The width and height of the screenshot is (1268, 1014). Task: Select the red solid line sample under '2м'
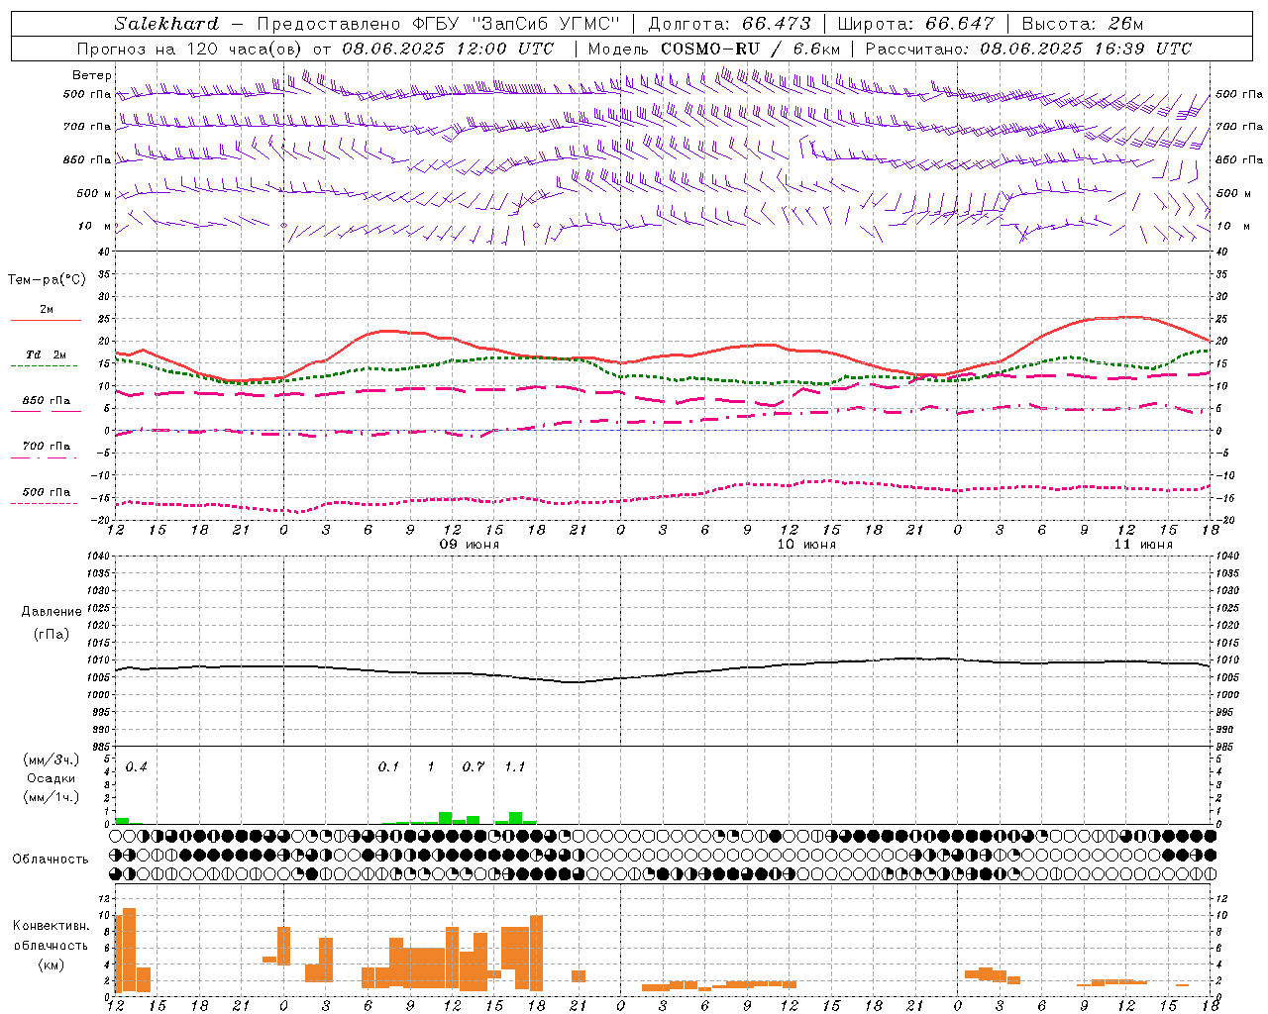46,321
